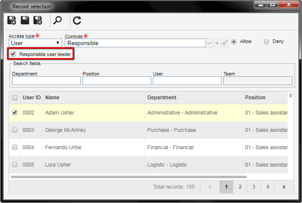This screenshot has width=302, height=203.
Task: Click the Total records: 155 text
Action: pos(174,187)
